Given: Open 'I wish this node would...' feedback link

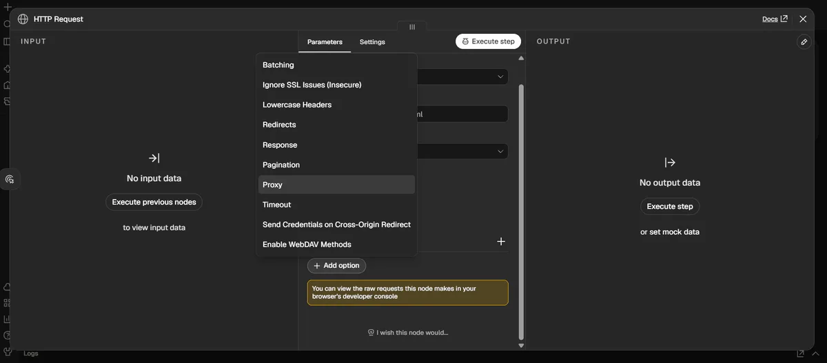Looking at the screenshot, I should tap(408, 333).
